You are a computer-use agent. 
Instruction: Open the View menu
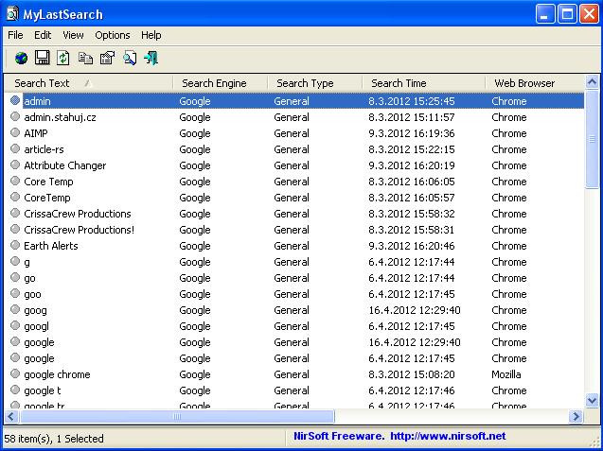pyautogui.click(x=73, y=35)
